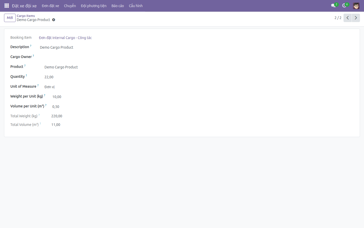Open the main apps grid menu
The width and height of the screenshot is (364, 228).
[x=7, y=6]
